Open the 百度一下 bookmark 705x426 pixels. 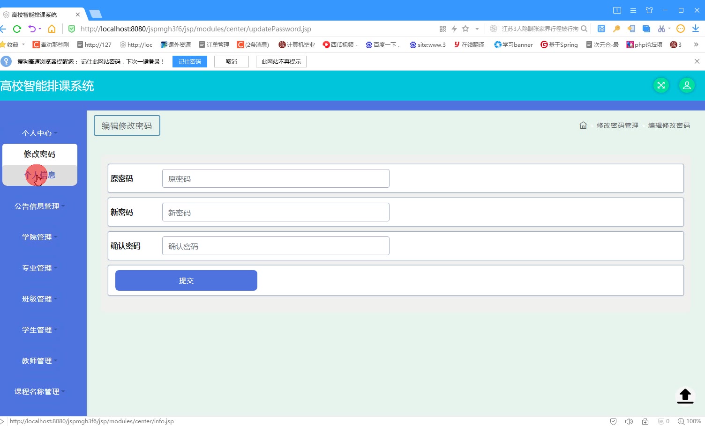pos(382,44)
